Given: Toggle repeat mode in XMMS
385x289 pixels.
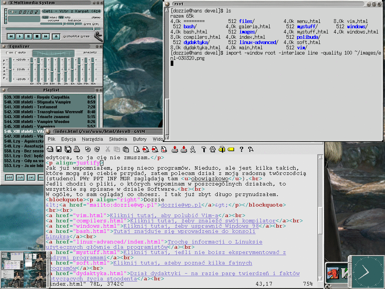Looking at the screenshot, I should coord(86,37).
